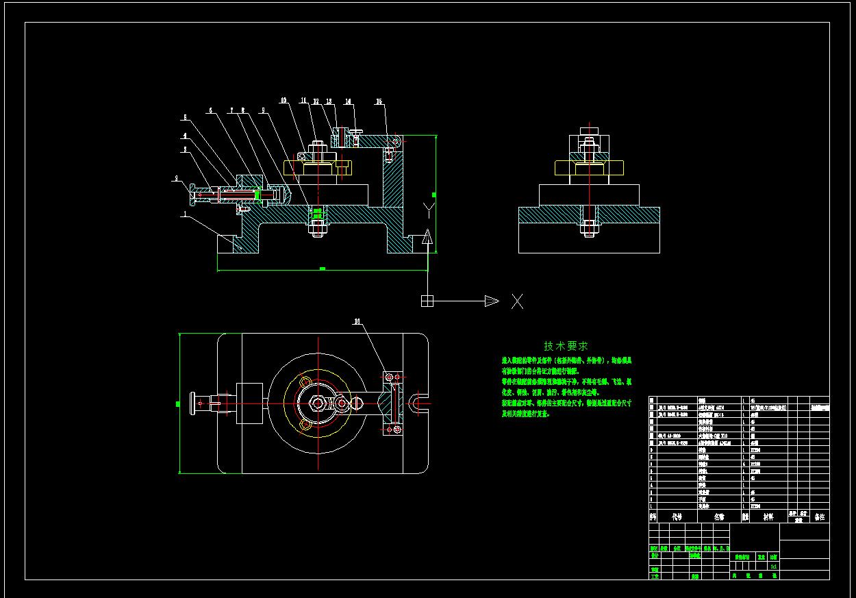Click 材料 header in parts list
Screen dimensions: 856x598
(x=768, y=517)
